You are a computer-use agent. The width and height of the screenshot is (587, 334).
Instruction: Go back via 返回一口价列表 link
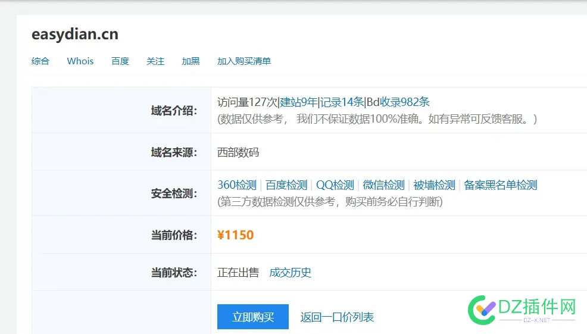coord(337,317)
